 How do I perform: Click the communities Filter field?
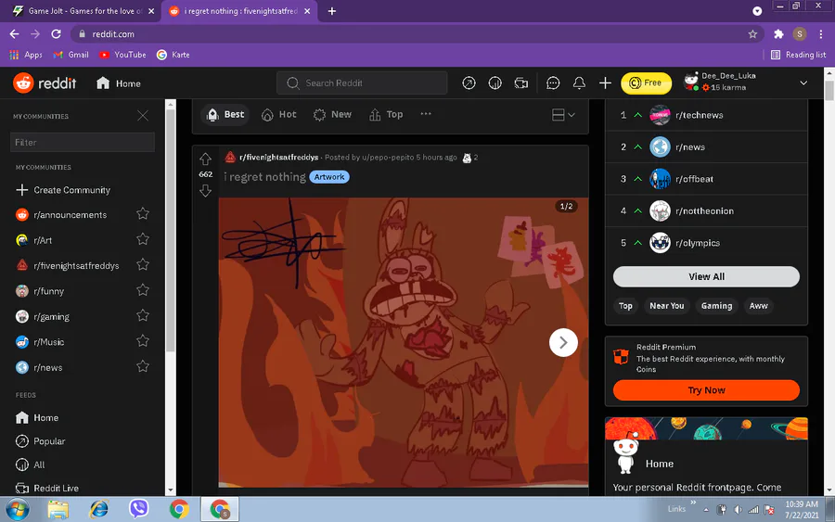(83, 142)
